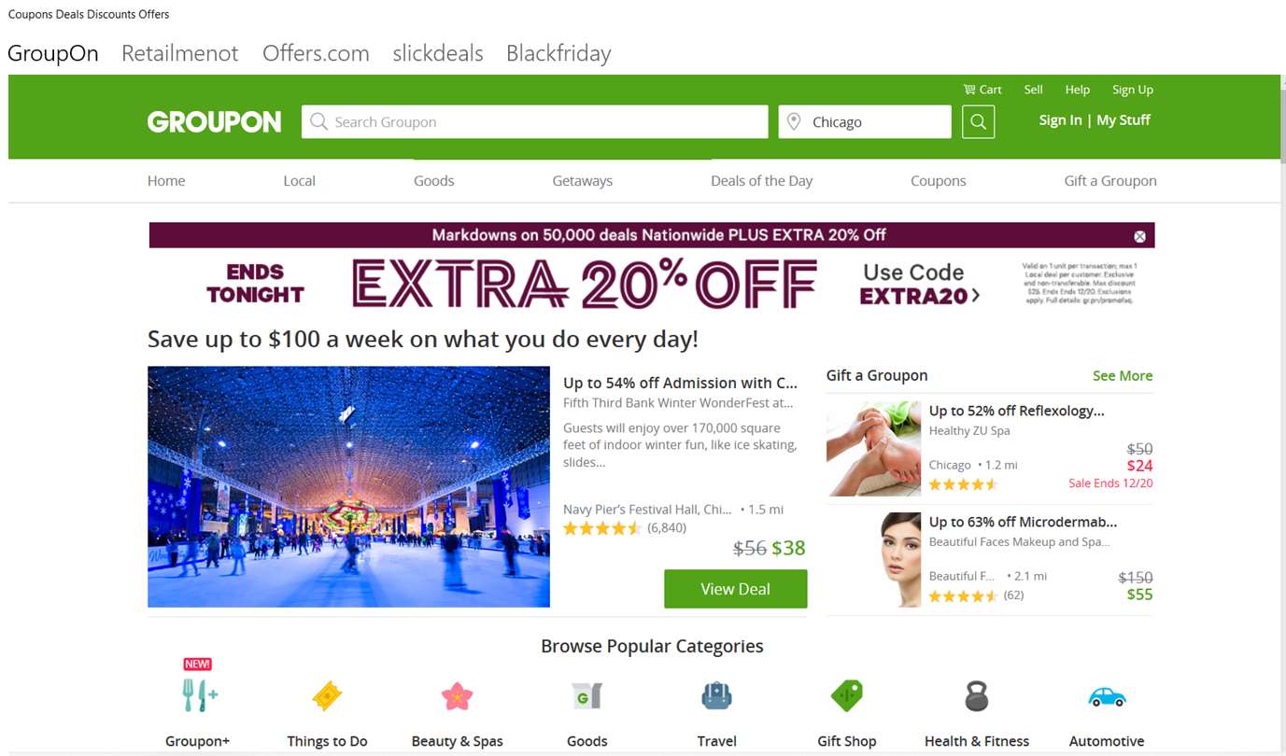
Task: Click the Goods category bag icon
Action: (587, 695)
